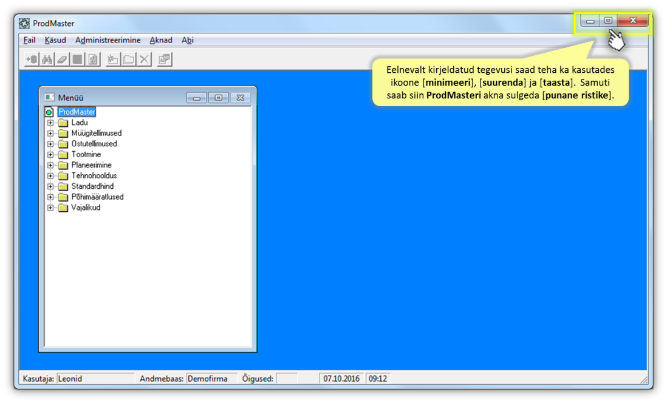667x403 pixels.
Task: Click the time 09:12 in status bar
Action: pos(378,378)
